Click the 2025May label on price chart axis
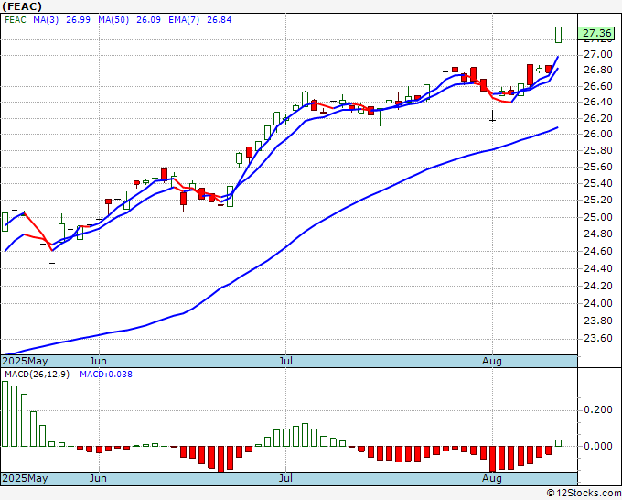This screenshot has width=622, height=500. [x=25, y=361]
